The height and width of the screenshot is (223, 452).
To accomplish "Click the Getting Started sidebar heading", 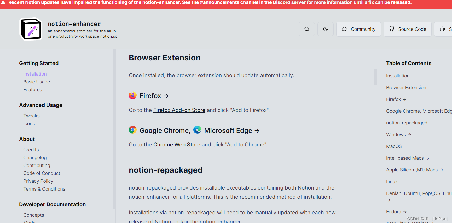I will pos(39,63).
